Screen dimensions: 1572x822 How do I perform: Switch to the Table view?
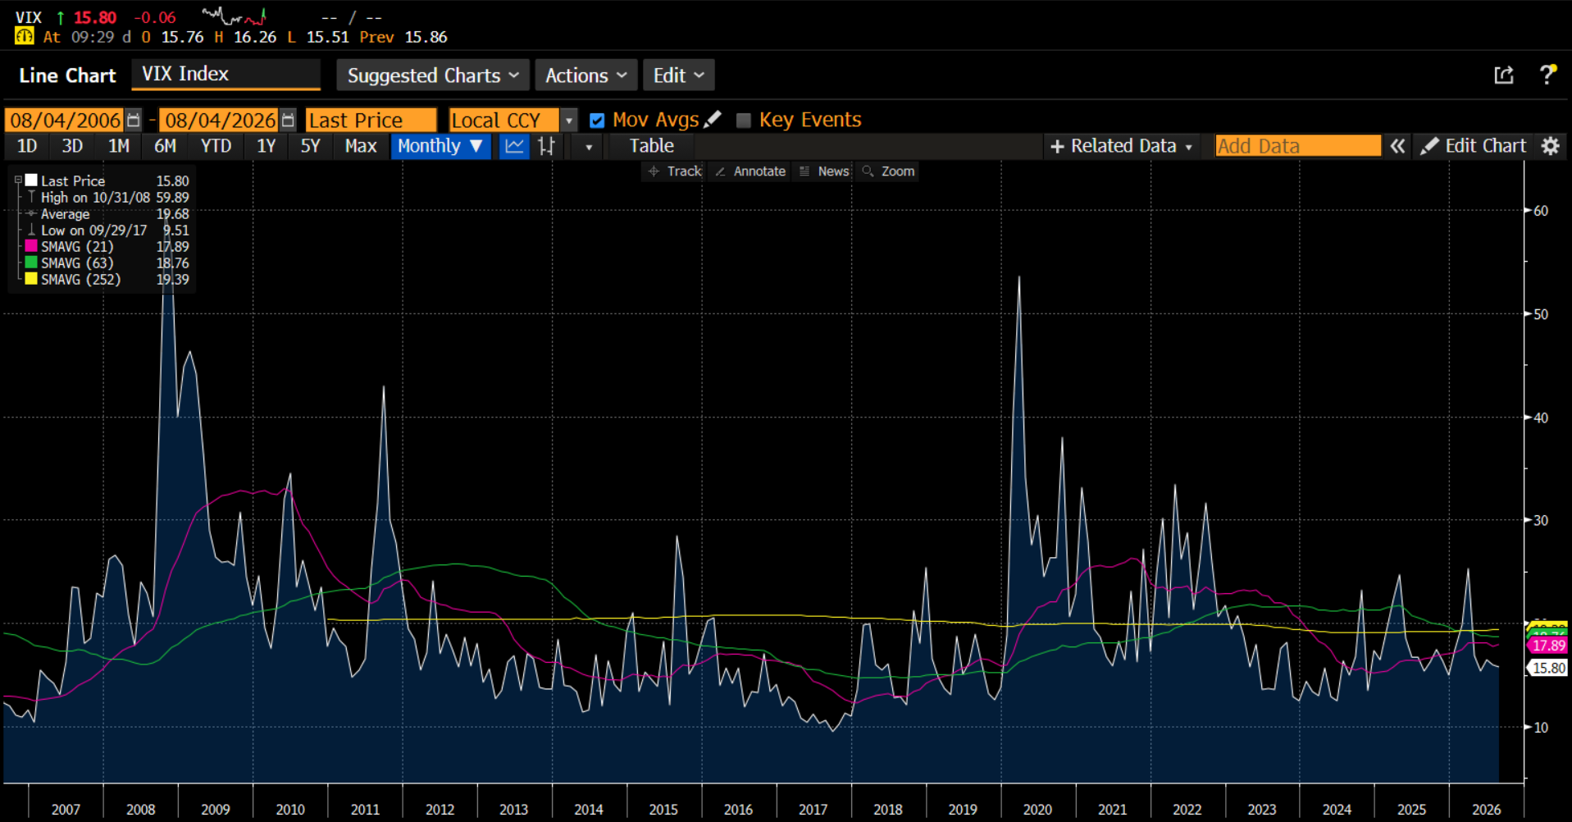point(651,146)
